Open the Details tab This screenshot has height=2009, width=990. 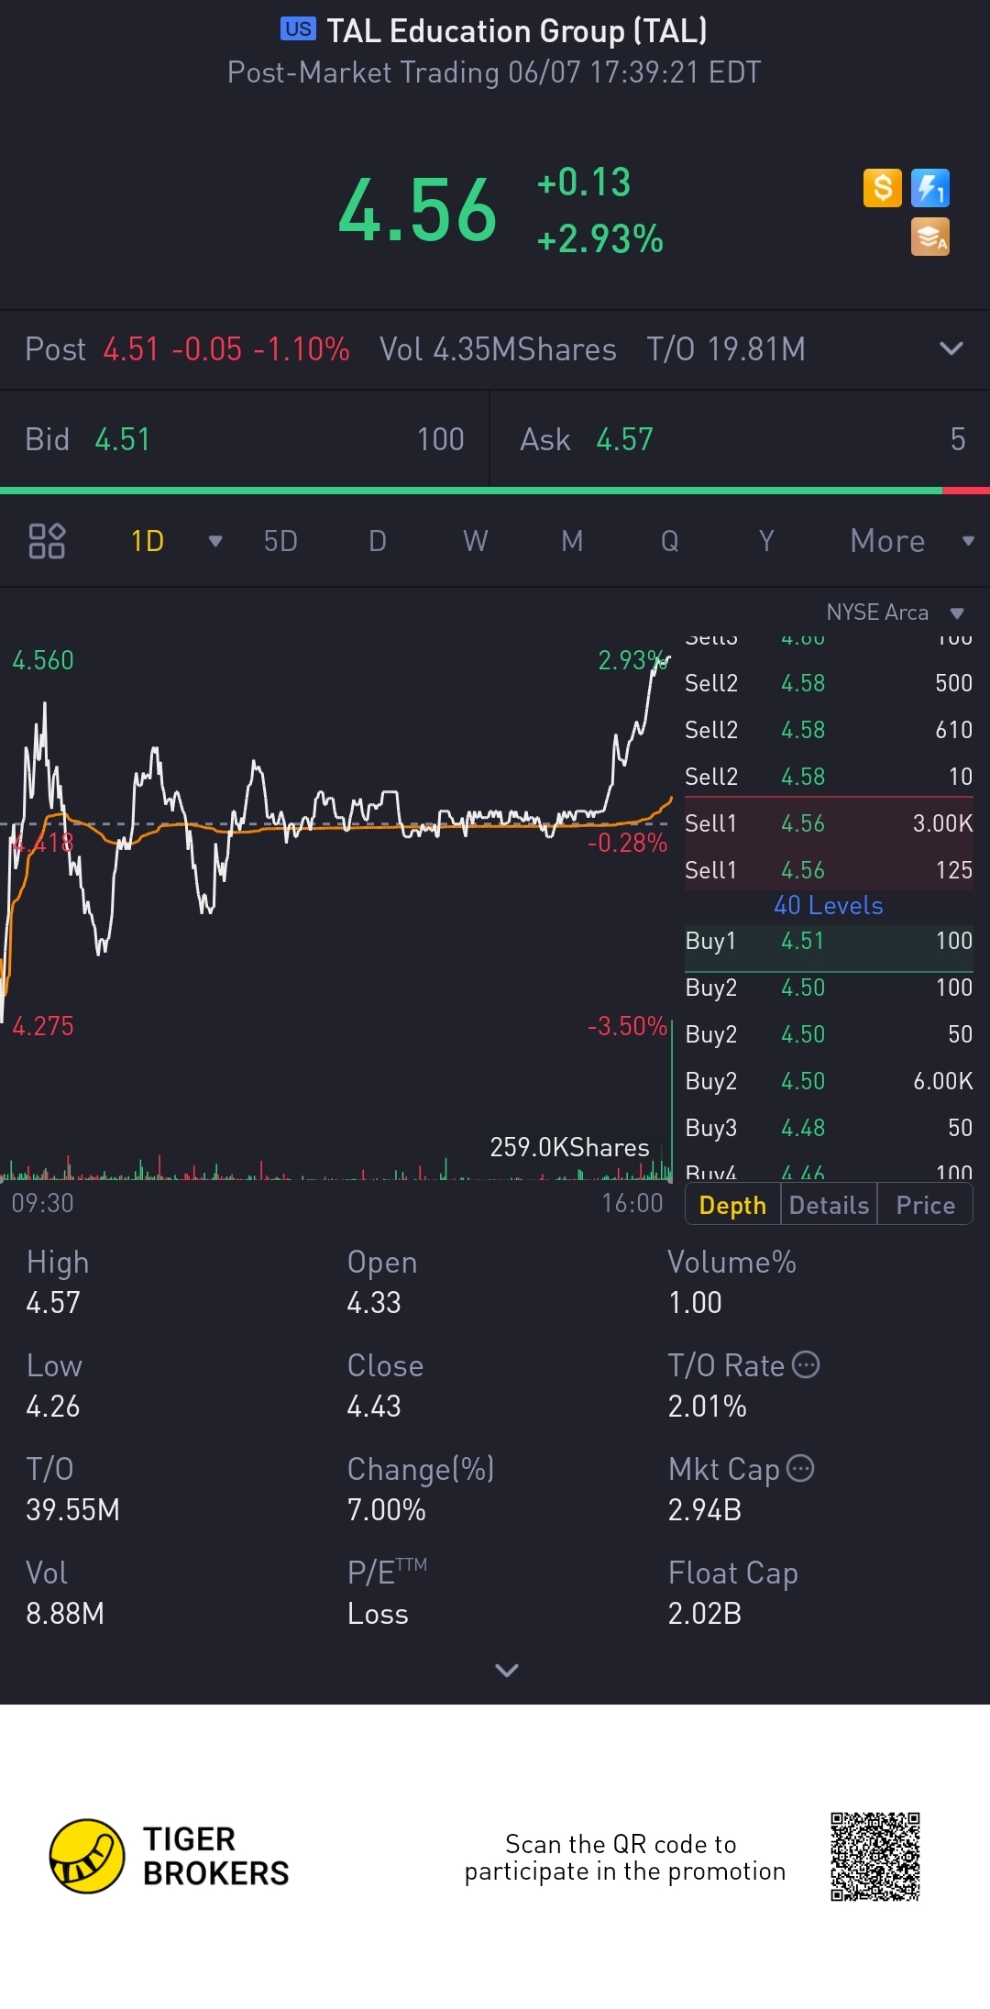tap(829, 1205)
